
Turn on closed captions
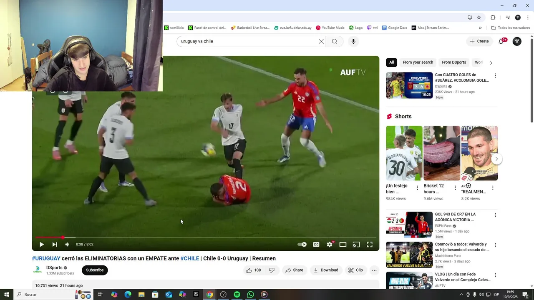coord(316,245)
